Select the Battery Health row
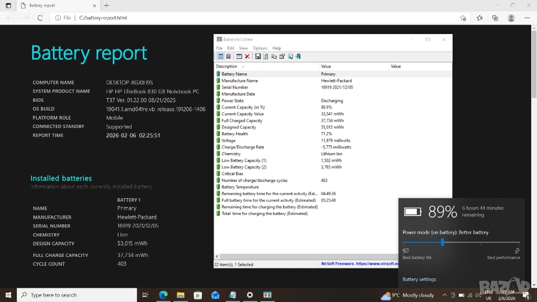This screenshot has width=537, height=302. coord(234,134)
